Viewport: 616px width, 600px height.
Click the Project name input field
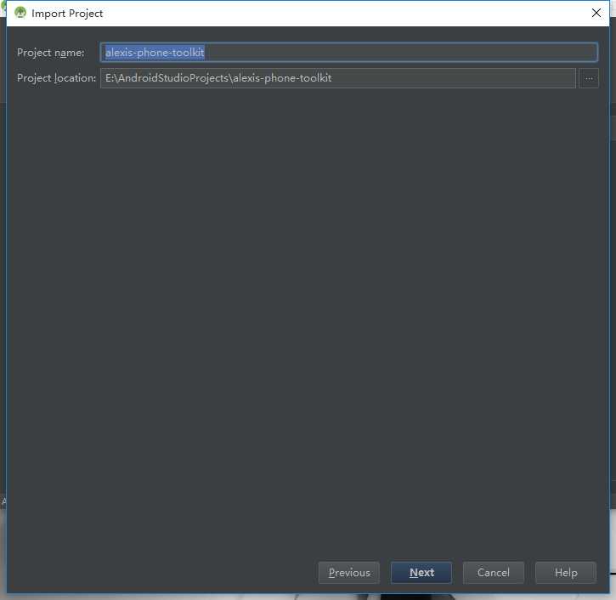(349, 52)
